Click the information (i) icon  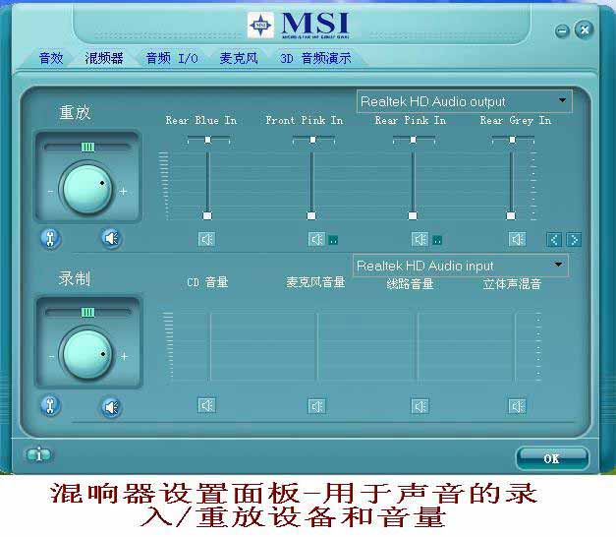point(38,455)
